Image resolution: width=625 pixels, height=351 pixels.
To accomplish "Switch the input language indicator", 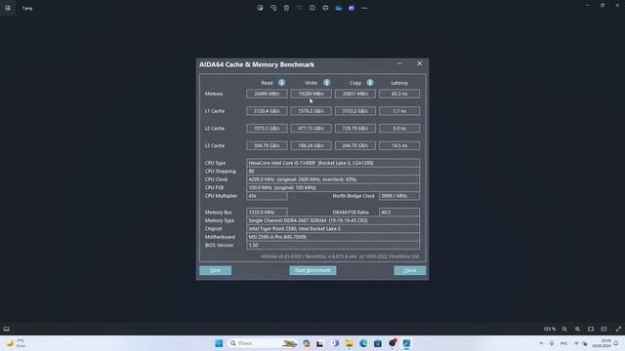I will pos(564,343).
